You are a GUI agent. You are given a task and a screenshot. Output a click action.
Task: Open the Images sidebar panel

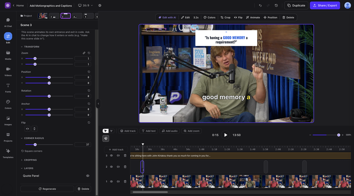tap(8, 121)
